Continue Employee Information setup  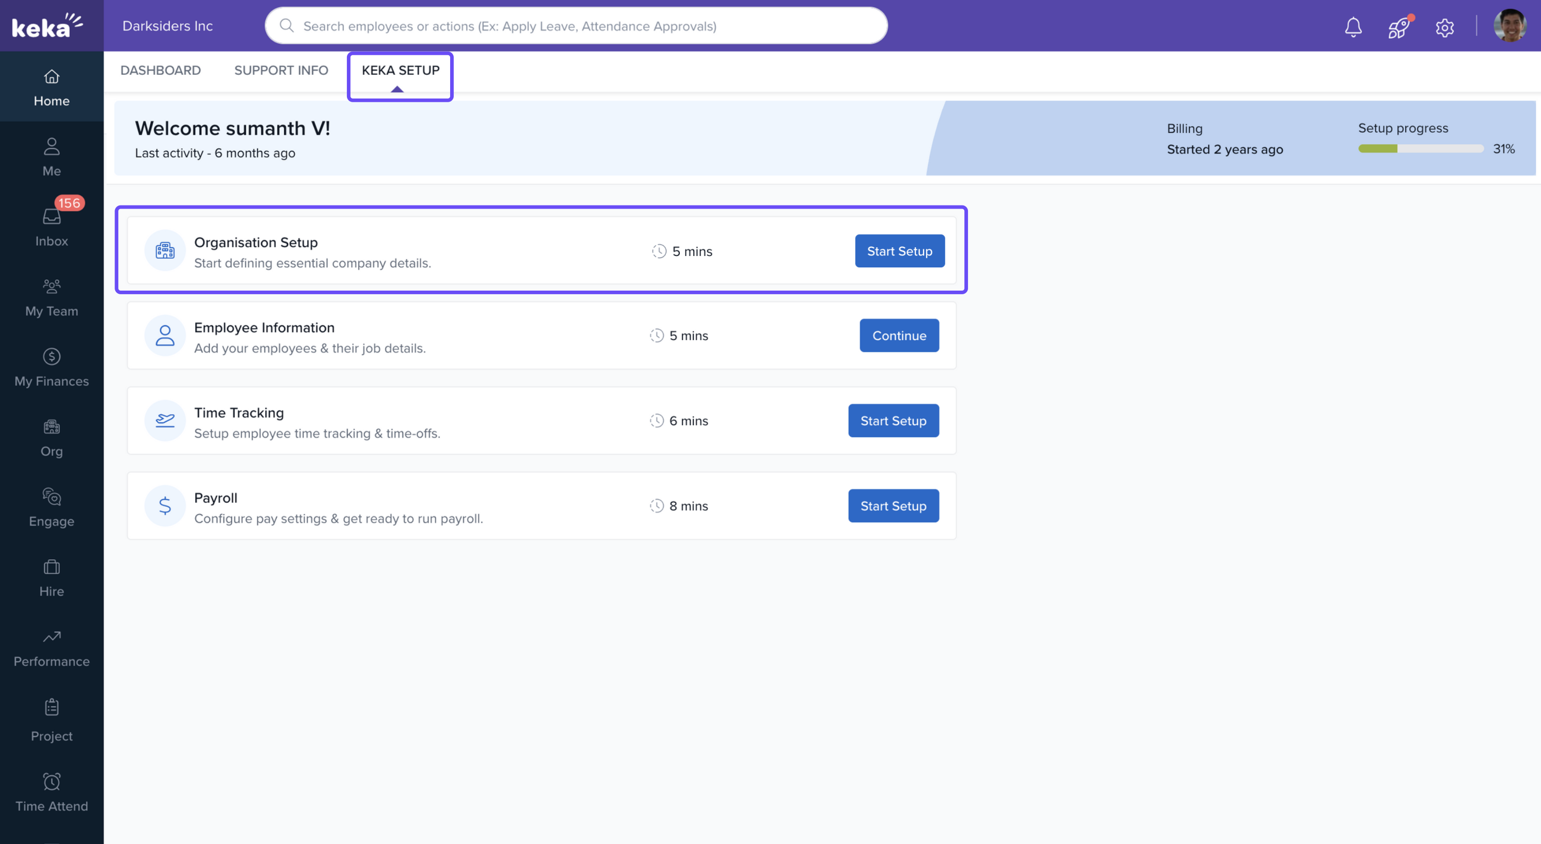coord(898,336)
